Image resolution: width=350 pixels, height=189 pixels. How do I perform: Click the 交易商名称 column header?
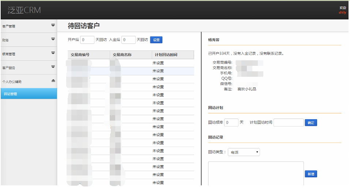coord(131,55)
